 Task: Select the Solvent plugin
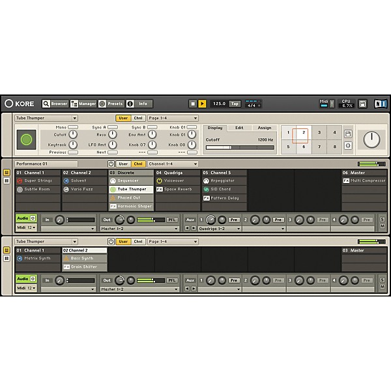[x=85, y=181]
